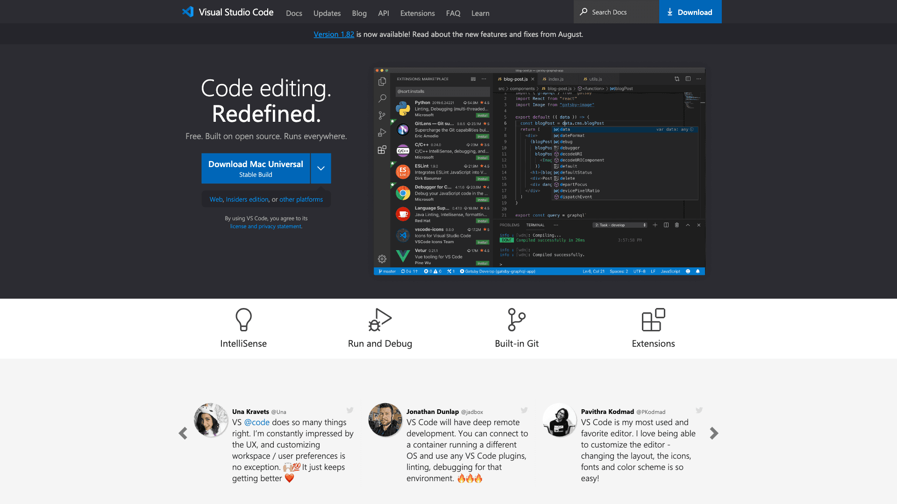The width and height of the screenshot is (897, 504).
Task: Click the VS Code editor screenshot
Action: pos(539,171)
